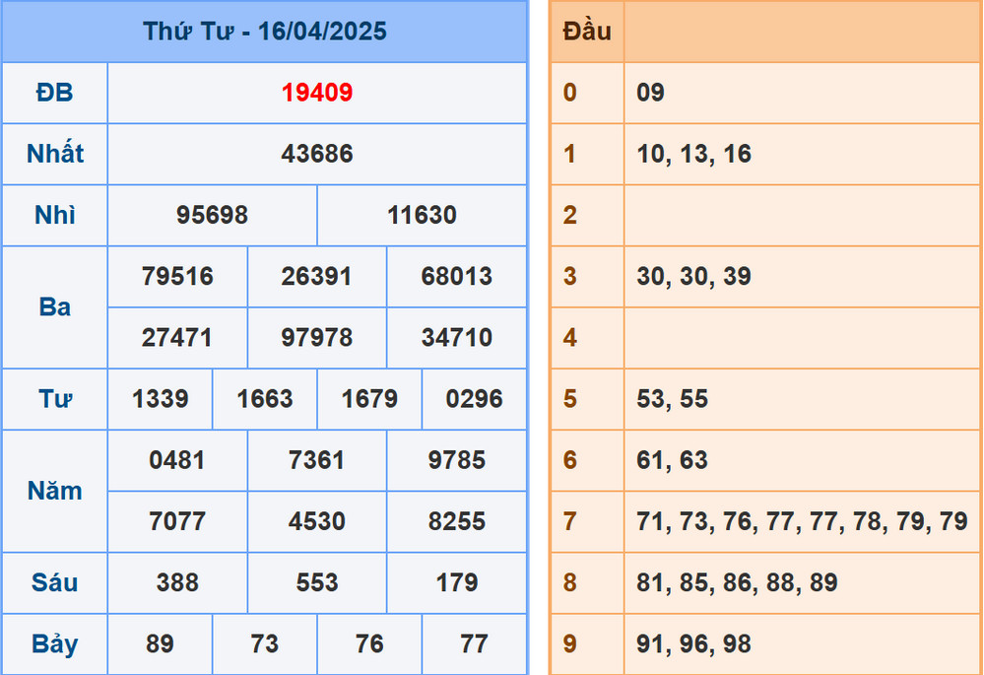Viewport: 984px width, 675px height.
Task: Click the first prize number 43686
Action: coord(316,154)
